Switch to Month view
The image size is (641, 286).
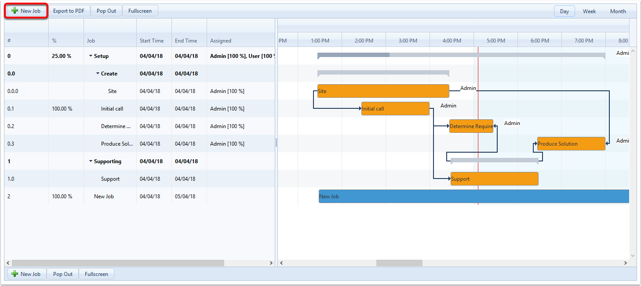pyautogui.click(x=618, y=11)
